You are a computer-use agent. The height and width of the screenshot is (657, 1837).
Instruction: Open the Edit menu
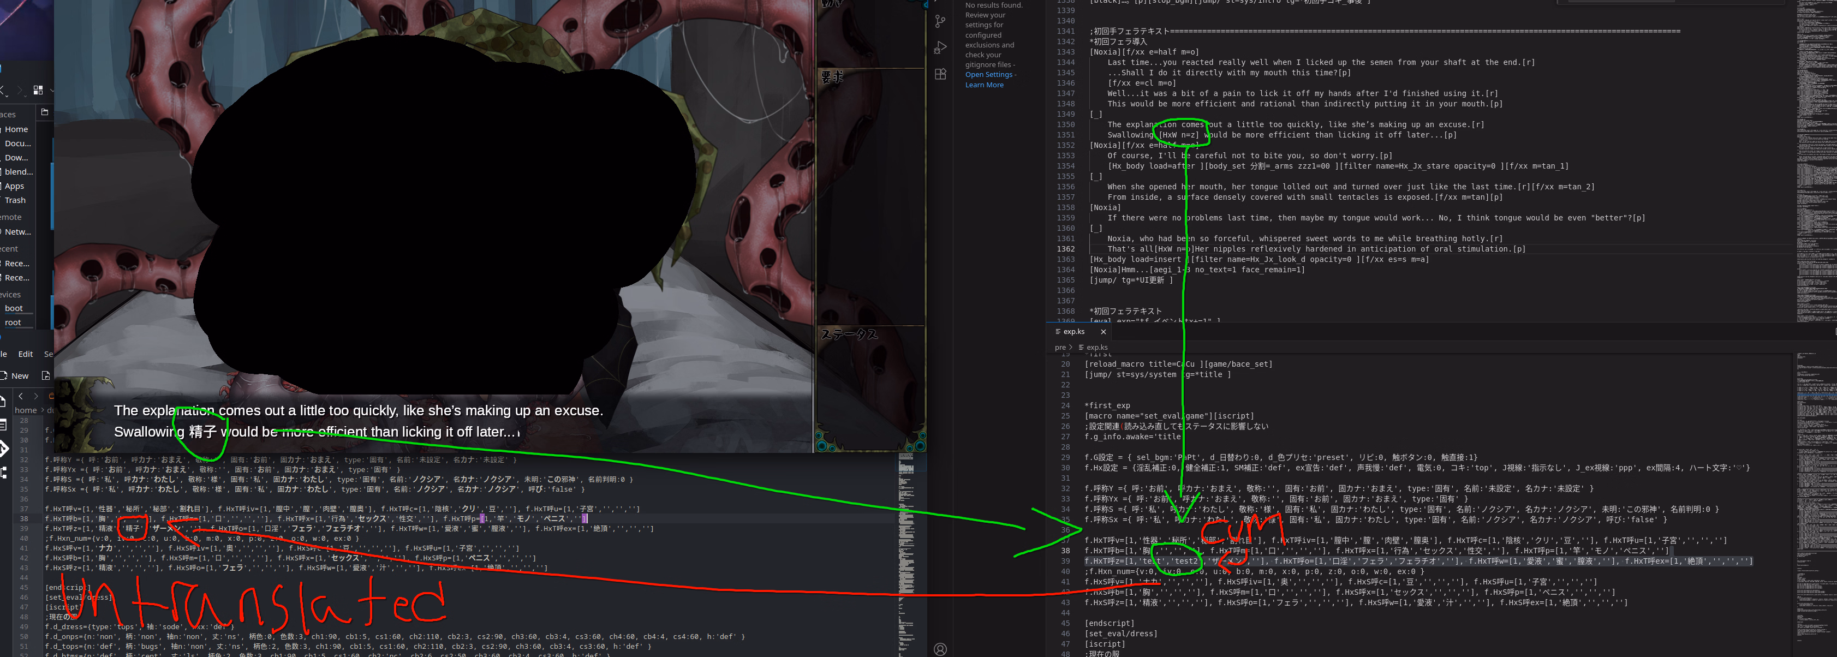[x=26, y=354]
